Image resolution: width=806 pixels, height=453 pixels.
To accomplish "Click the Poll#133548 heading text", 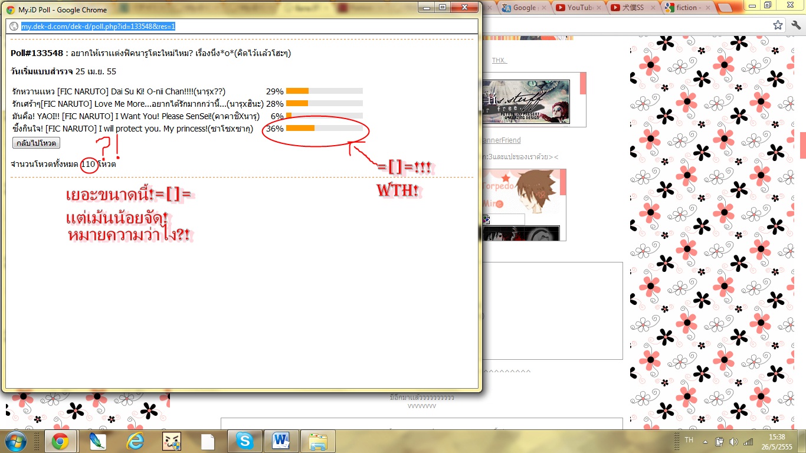I will pos(37,53).
